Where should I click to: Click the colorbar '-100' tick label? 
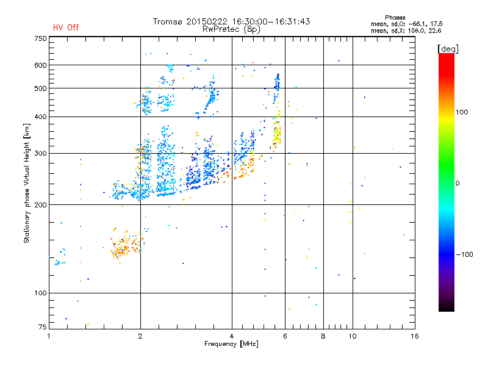(x=464, y=254)
